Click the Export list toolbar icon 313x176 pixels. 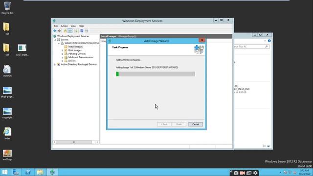76,31
